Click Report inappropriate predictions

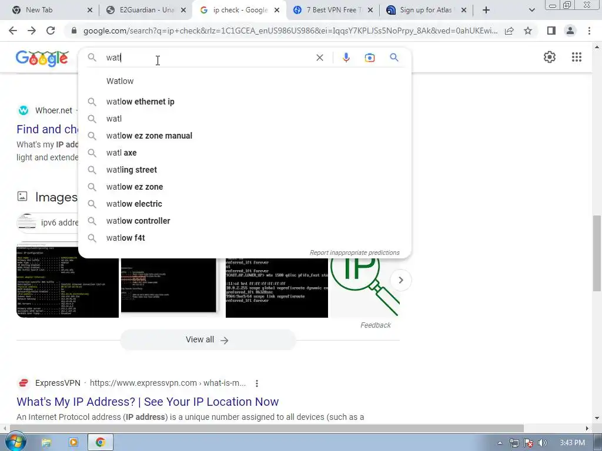click(354, 253)
